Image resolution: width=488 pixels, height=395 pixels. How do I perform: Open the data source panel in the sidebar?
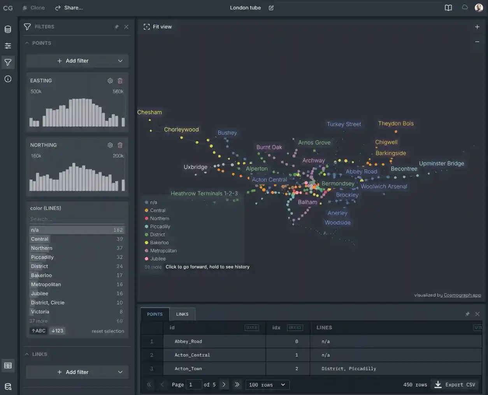pos(8,29)
